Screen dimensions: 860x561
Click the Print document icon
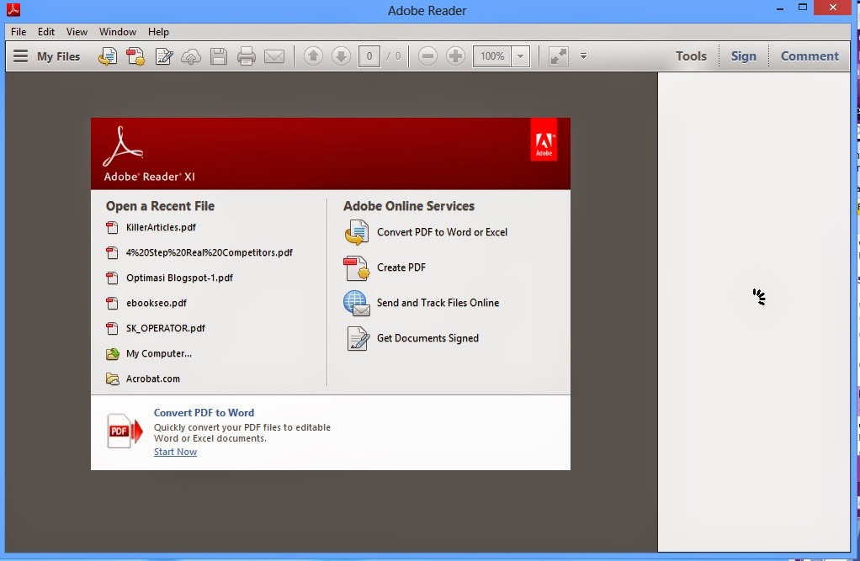point(245,56)
